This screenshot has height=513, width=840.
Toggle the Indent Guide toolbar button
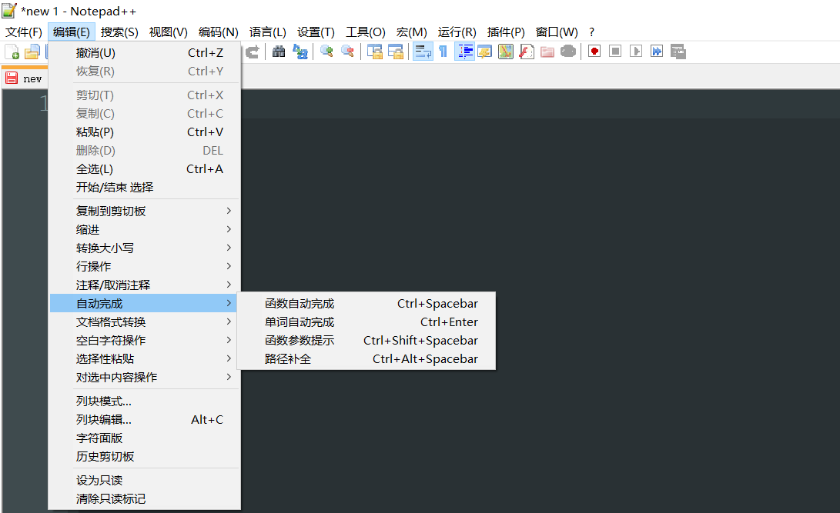464,52
